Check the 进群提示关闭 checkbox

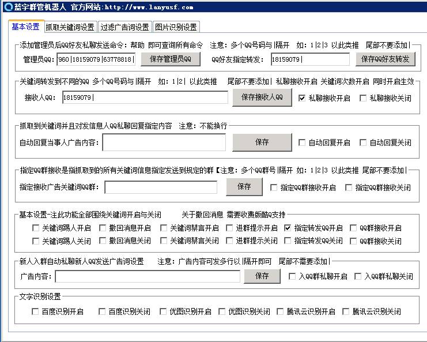point(229,240)
